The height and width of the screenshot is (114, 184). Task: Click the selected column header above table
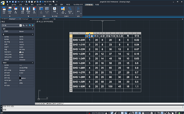click(90, 33)
